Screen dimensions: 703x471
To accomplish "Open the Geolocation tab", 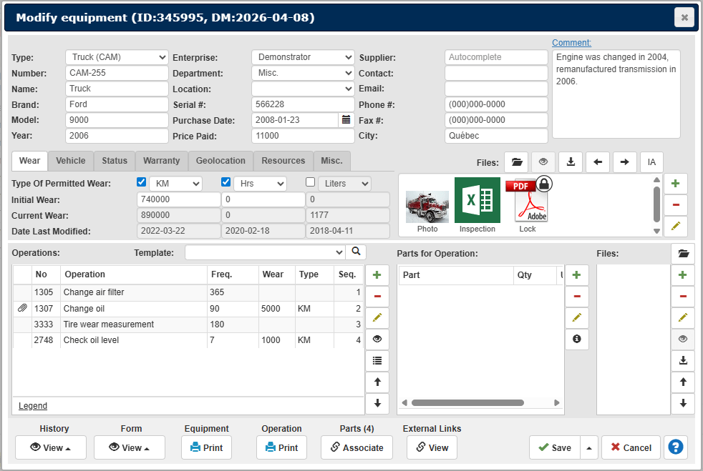I will click(x=220, y=161).
